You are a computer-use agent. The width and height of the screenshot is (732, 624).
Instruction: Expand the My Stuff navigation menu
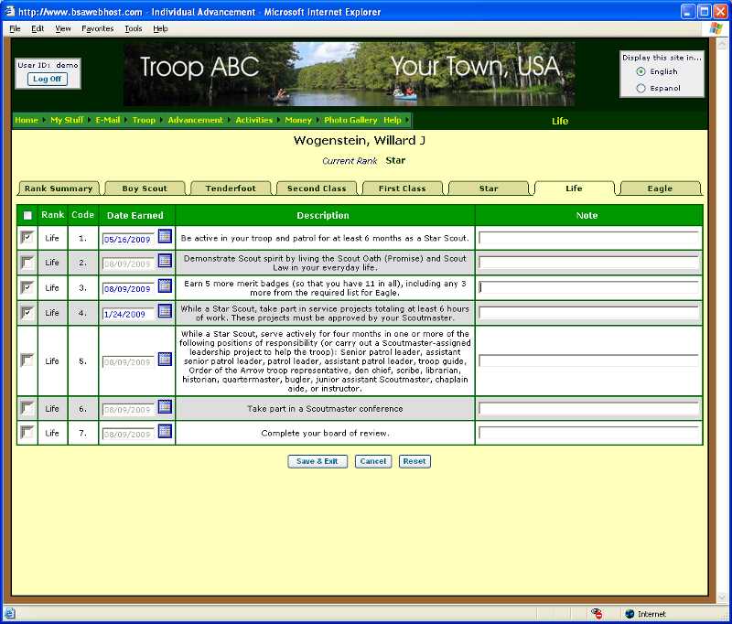[67, 120]
